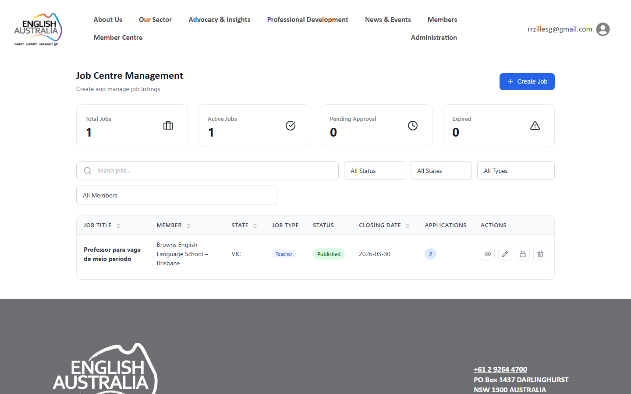631x394 pixels.
Task: Go to Member Centre
Action: point(118,38)
